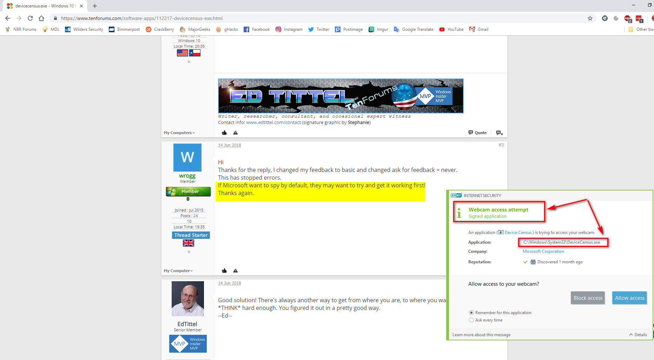Click the Thread Starter badge
The image size is (654, 360).
191,235
